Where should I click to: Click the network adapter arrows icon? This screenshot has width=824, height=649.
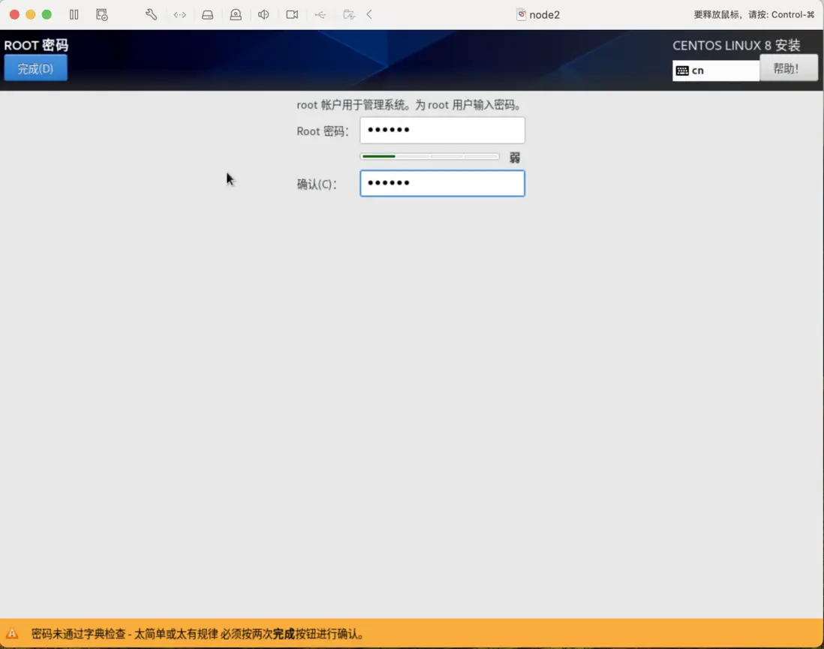click(179, 15)
